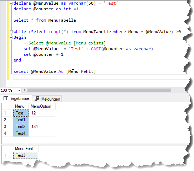Click the editor horizontal scrollbar thumb
Image resolution: width=194 pixels, height=171 pixels.
click(x=99, y=90)
